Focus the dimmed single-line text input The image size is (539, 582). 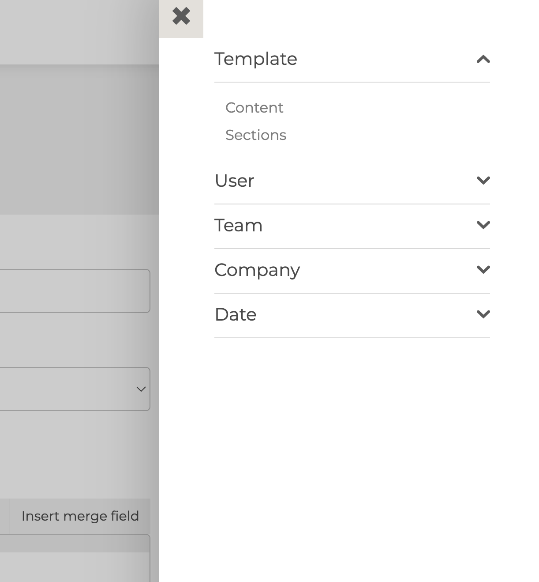point(71,291)
